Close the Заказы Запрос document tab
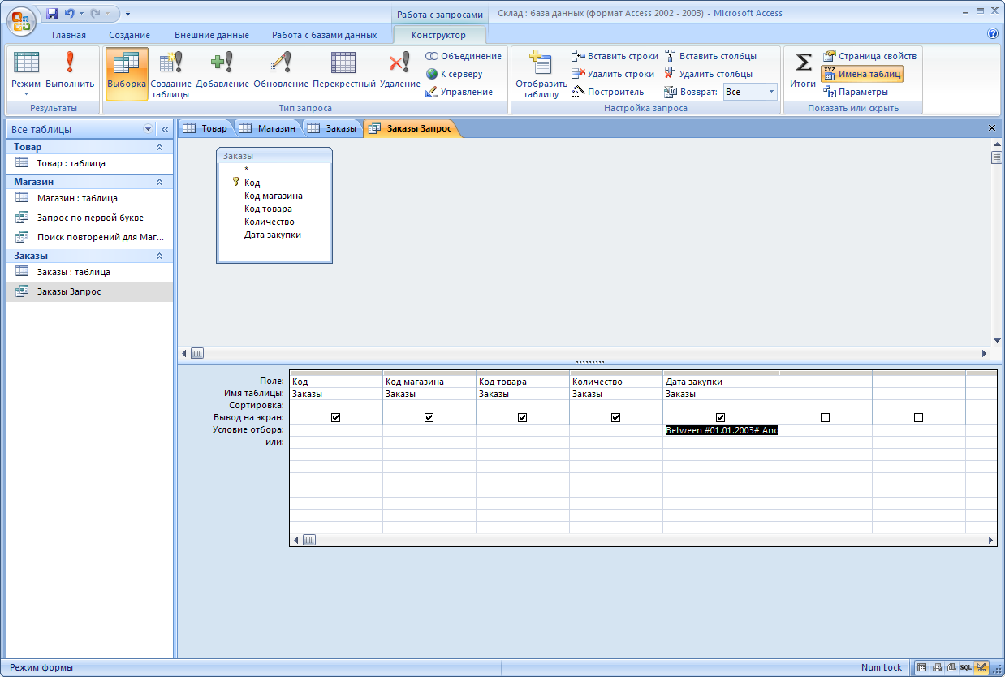 pos(992,128)
